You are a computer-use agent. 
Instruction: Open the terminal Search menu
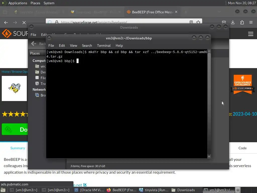pos(87,45)
